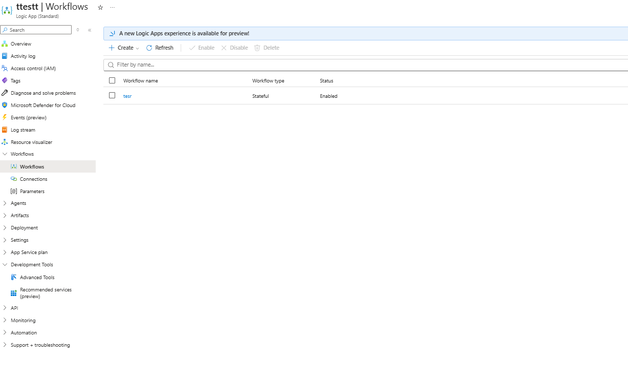The image size is (628, 379).
Task: Click the Recommended services grid icon
Action: coord(14,293)
